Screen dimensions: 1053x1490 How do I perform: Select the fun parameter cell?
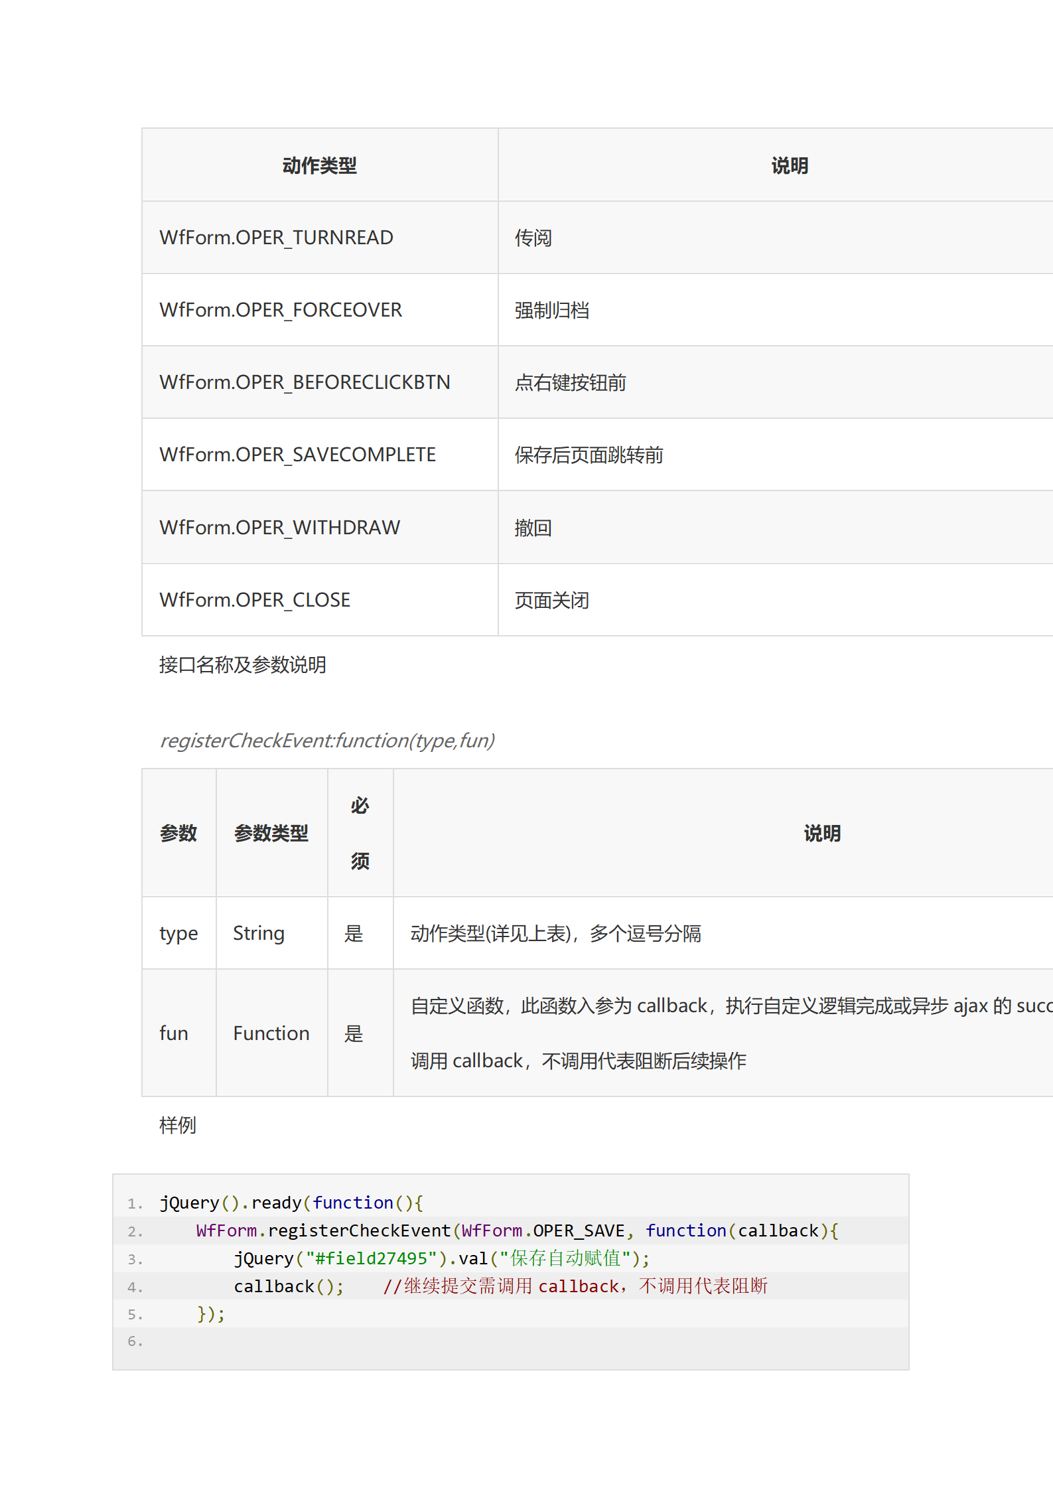pos(174,1033)
